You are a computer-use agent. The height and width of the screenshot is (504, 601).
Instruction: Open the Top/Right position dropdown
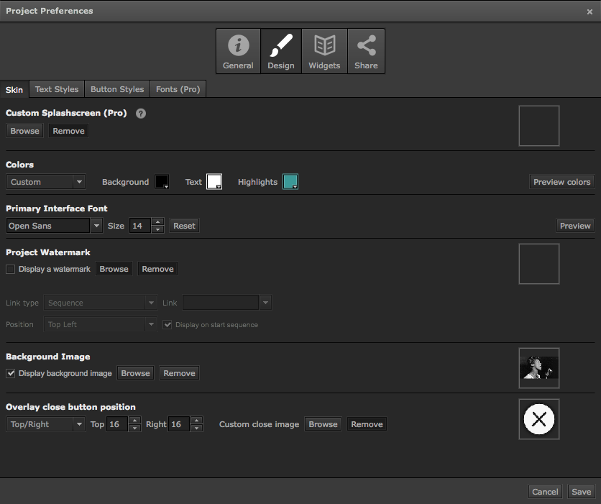[x=45, y=424]
